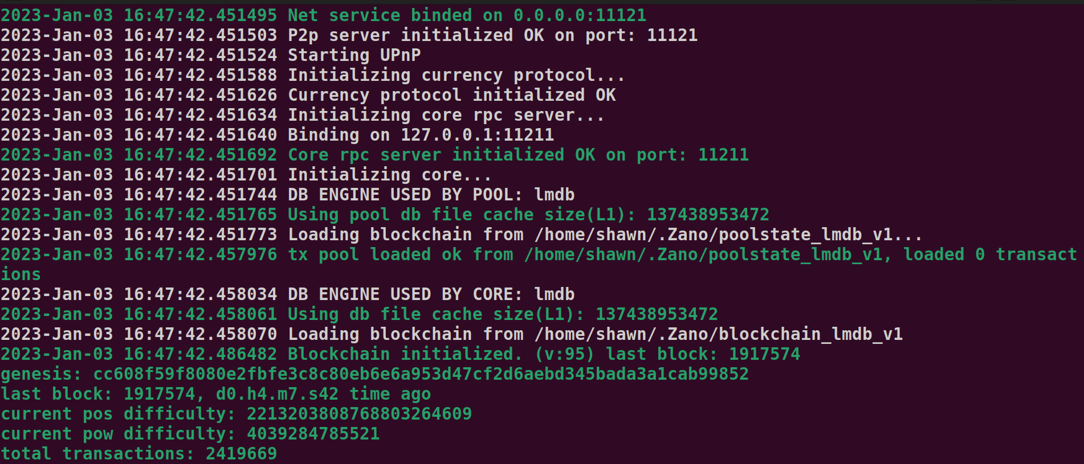Click the 'Net service binded on 0.0.0.0:11121' line

324,15
